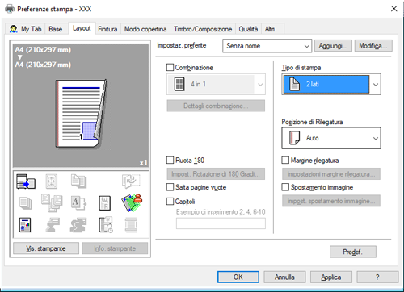This screenshot has height=292, width=404.
Task: Select the Layout tab
Action: [82, 28]
